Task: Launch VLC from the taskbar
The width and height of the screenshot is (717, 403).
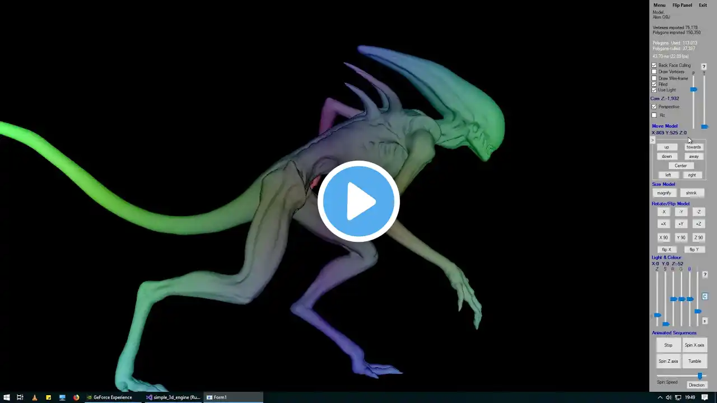Action: coord(34,397)
